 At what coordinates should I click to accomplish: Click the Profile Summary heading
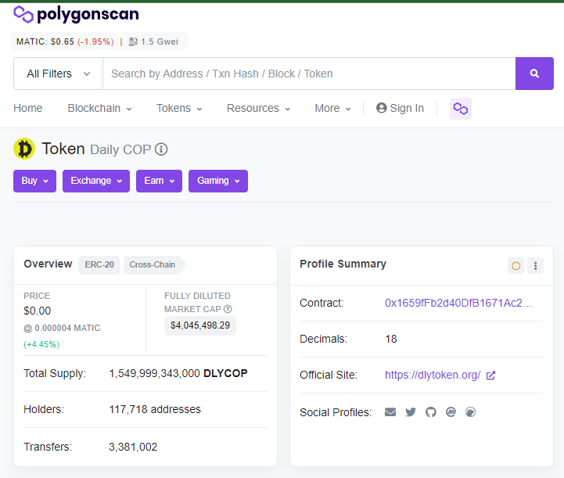coord(343,264)
